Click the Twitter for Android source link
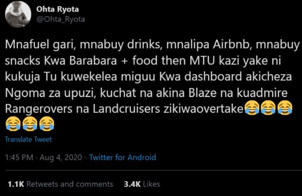This screenshot has width=302, height=196. pyautogui.click(x=122, y=157)
